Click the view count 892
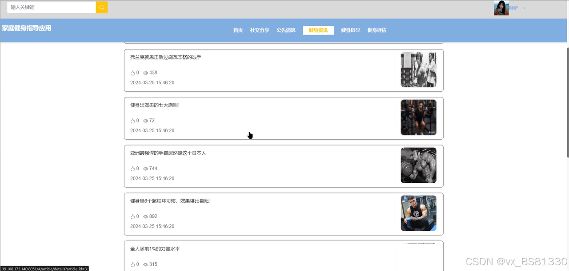 [x=153, y=216]
